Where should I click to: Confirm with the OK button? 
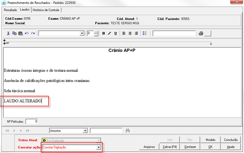(x=210, y=147)
